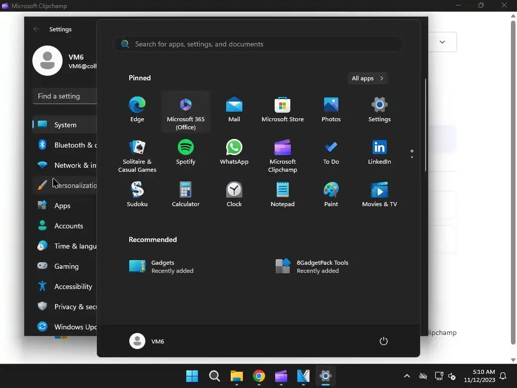Open Apps settings category
The width and height of the screenshot is (517, 388).
pyautogui.click(x=65, y=206)
